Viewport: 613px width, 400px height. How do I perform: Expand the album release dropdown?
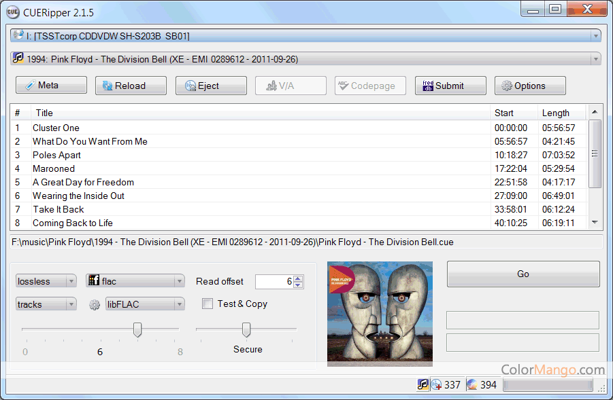point(595,59)
